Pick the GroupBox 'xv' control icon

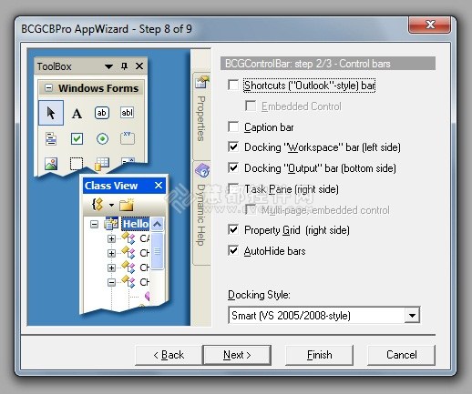click(x=128, y=138)
